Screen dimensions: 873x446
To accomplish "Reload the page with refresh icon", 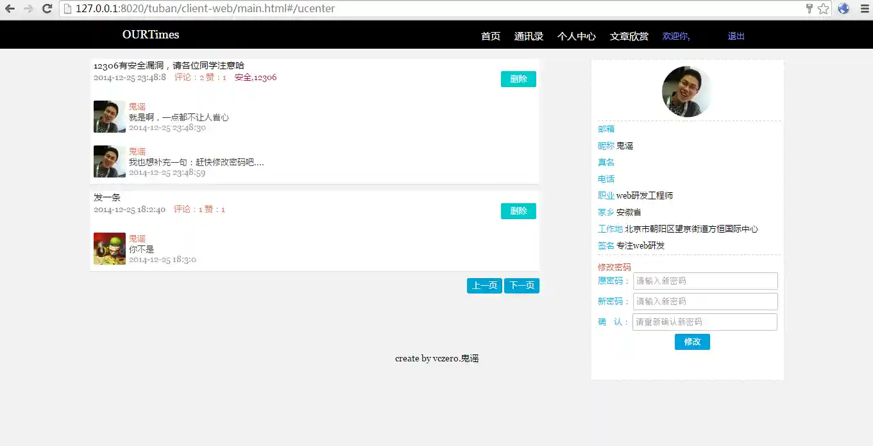I will (x=47, y=9).
